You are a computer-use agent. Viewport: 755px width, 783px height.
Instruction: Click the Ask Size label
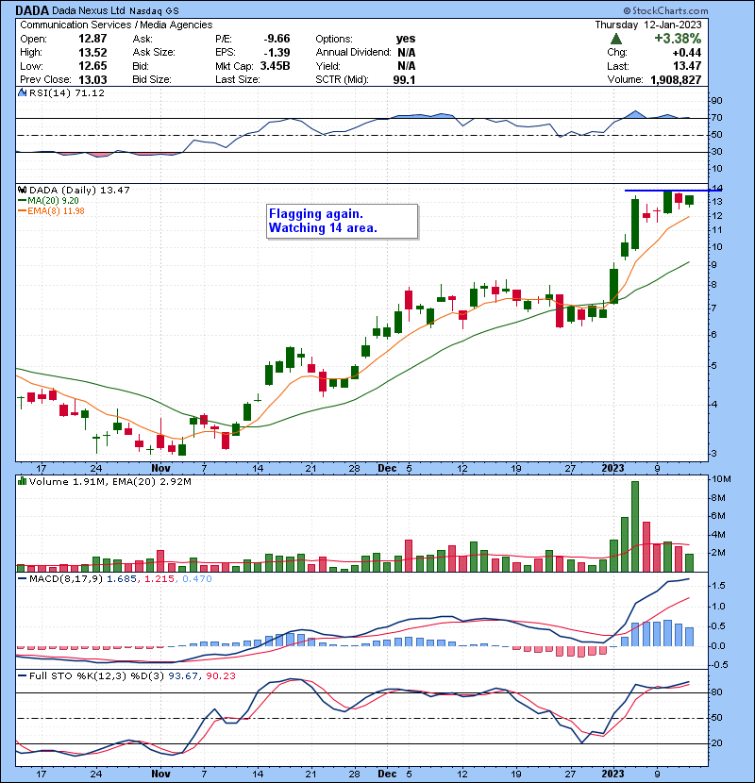point(154,53)
